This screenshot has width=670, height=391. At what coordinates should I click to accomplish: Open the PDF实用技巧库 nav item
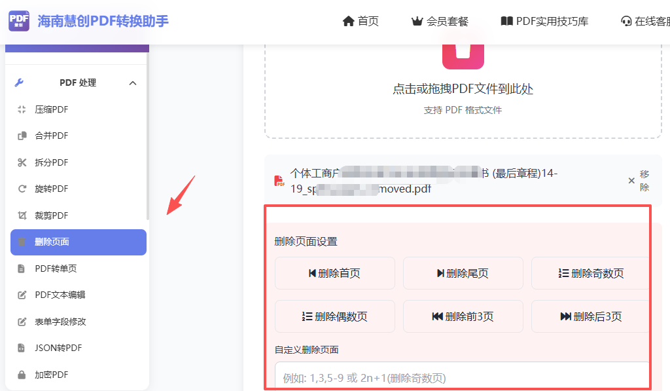544,21
